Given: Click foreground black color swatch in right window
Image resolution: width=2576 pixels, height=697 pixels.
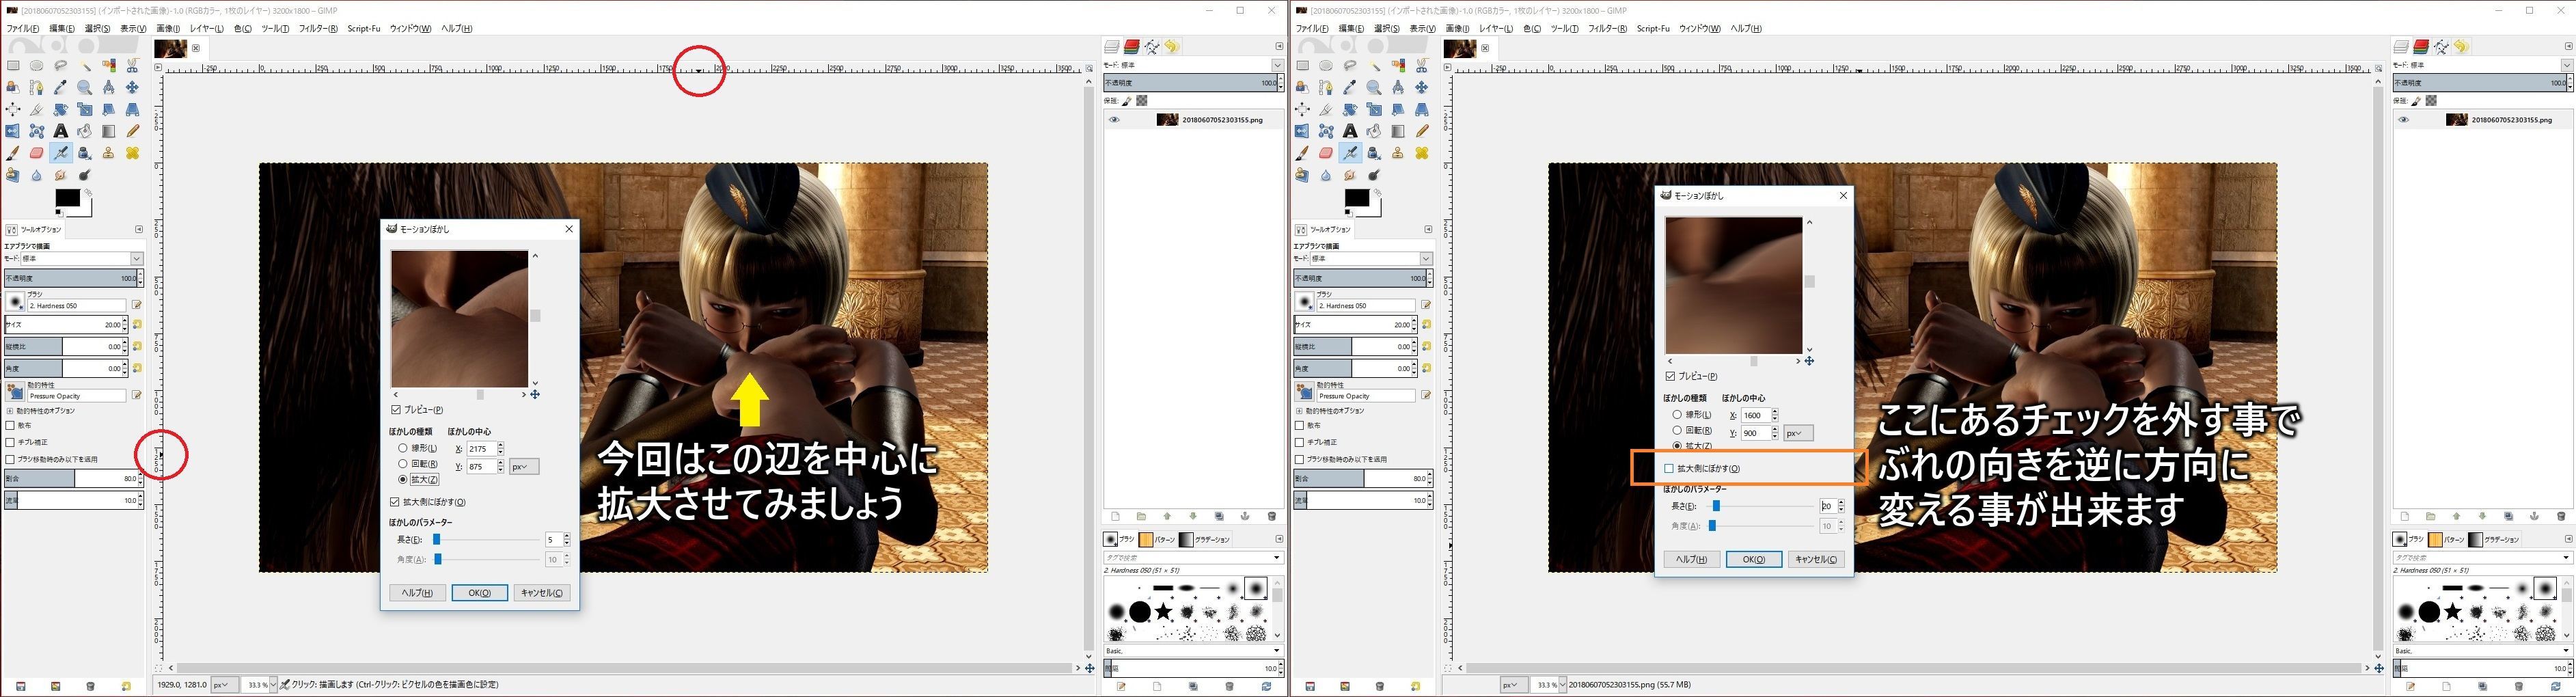Looking at the screenshot, I should pyautogui.click(x=1357, y=198).
